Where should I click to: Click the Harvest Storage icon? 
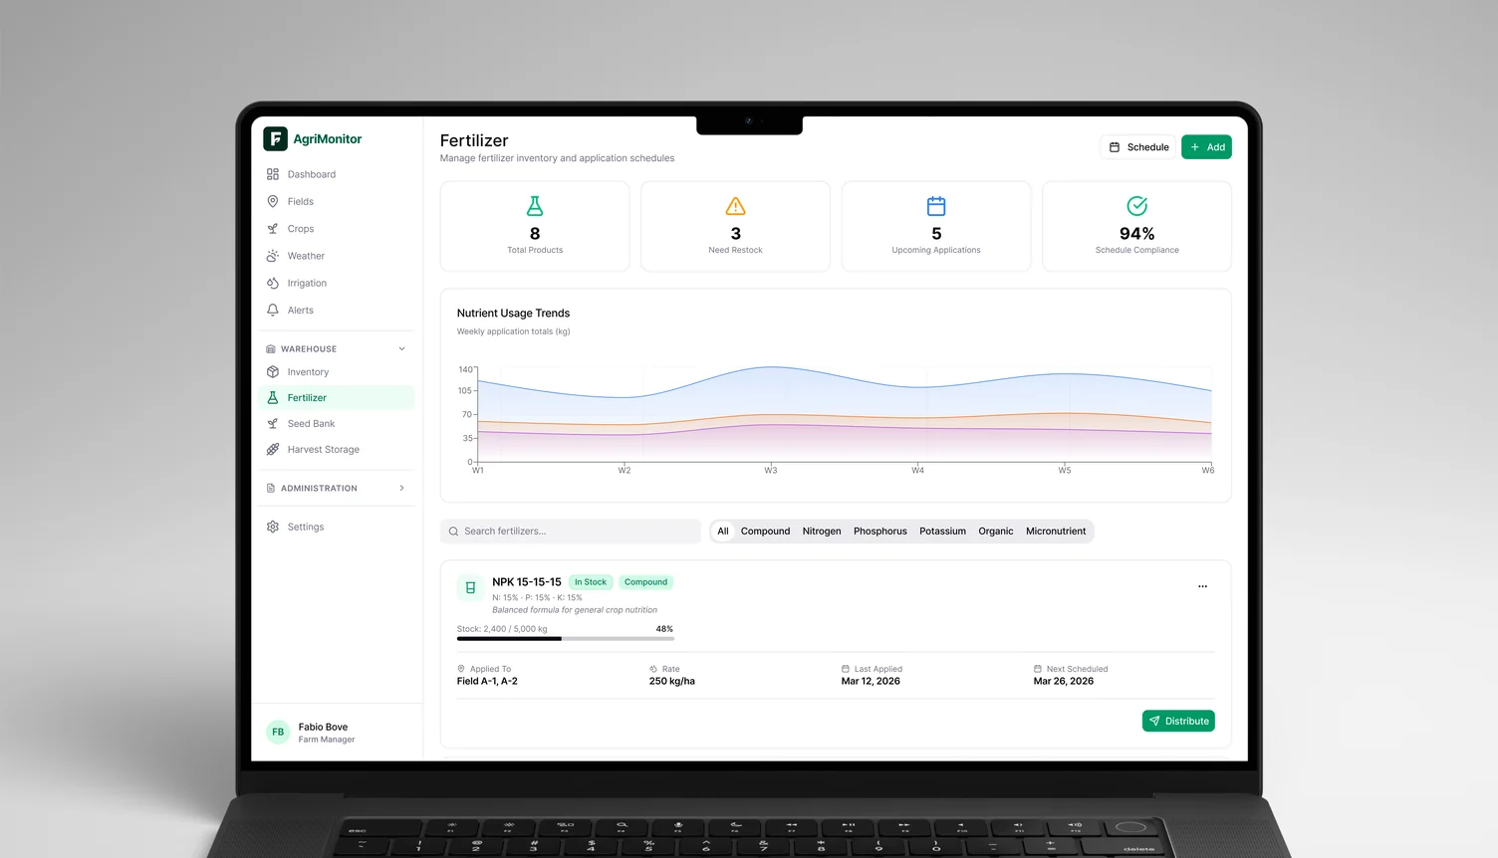[273, 450]
